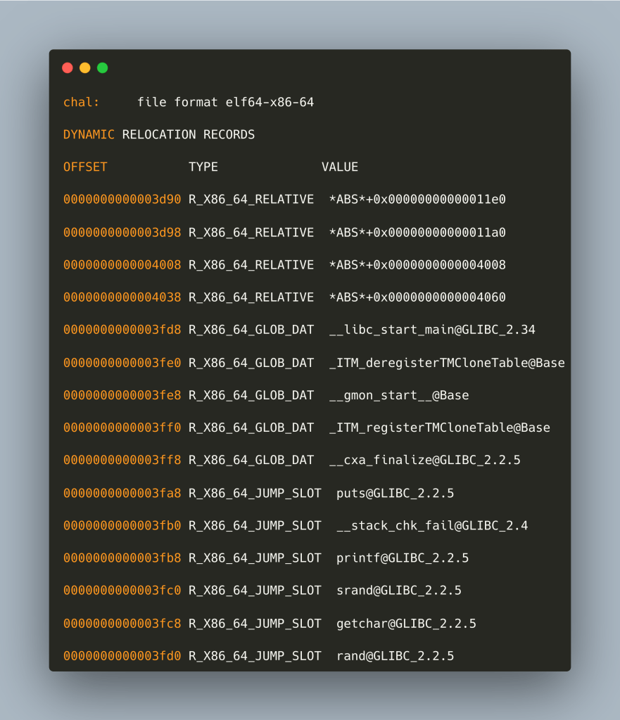Click the 'chal:' file name label
The width and height of the screenshot is (620, 720).
tap(82, 103)
